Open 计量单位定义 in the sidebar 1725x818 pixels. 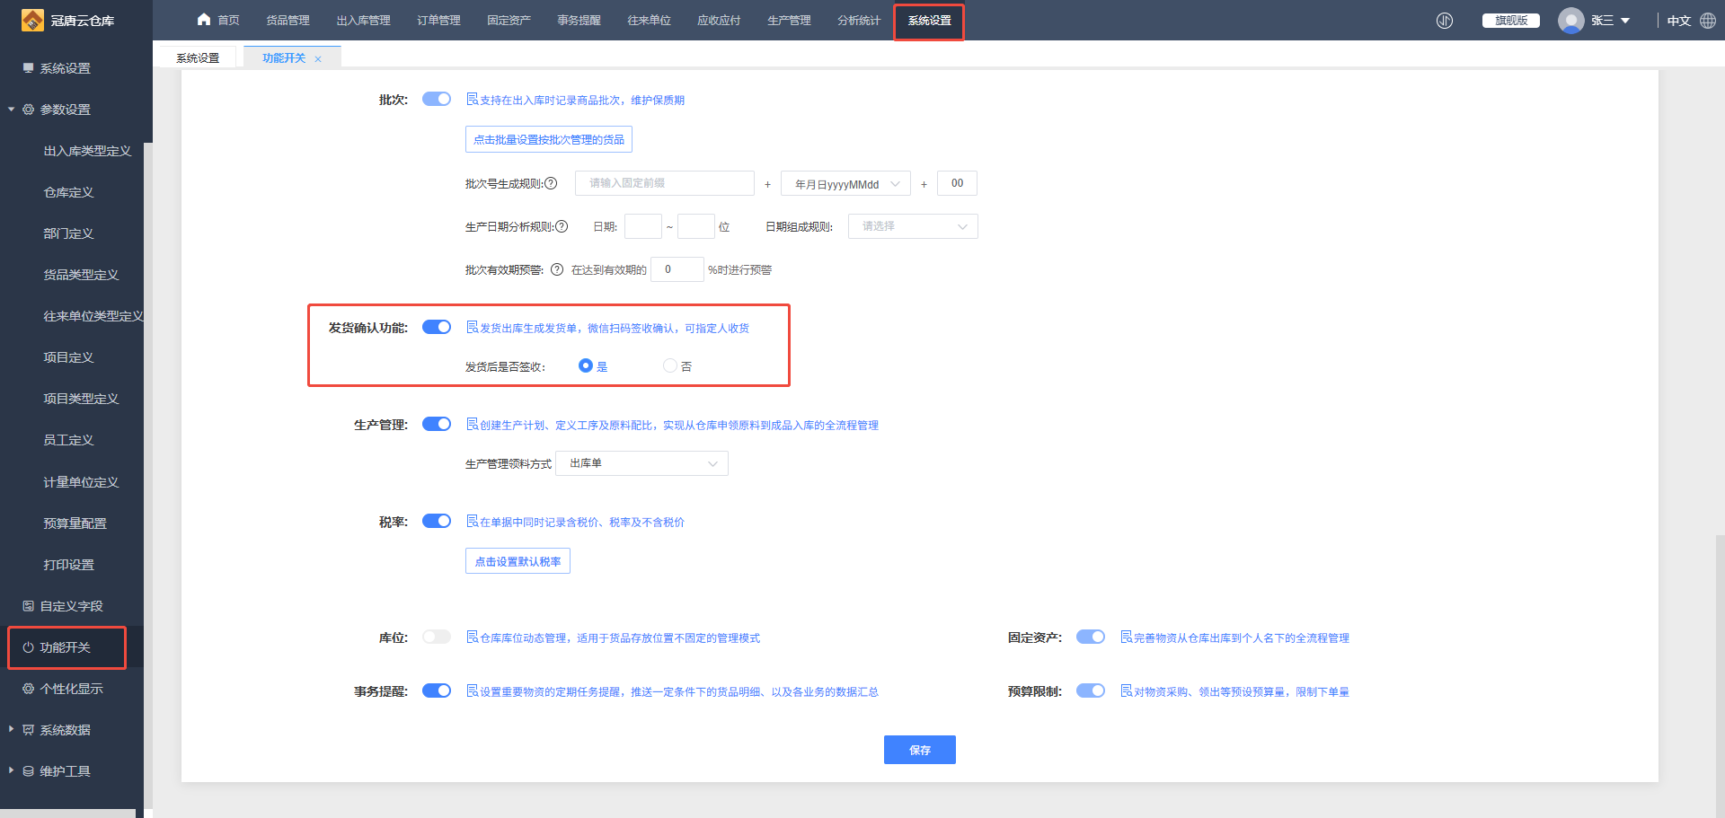(x=81, y=482)
